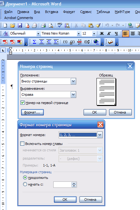Viewport: 140px width, 210px height.
Task: Run the ABC spelling check
Action: pos(60,25)
